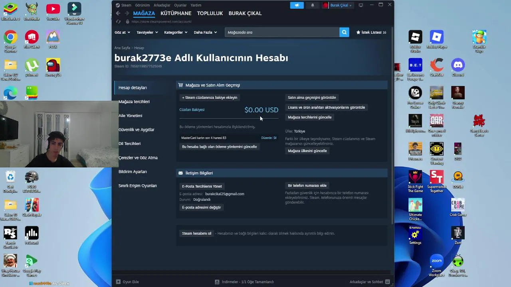Launch BlueStacks 5 desktop icon
This screenshot has height=287, width=511.
tap(10, 12)
